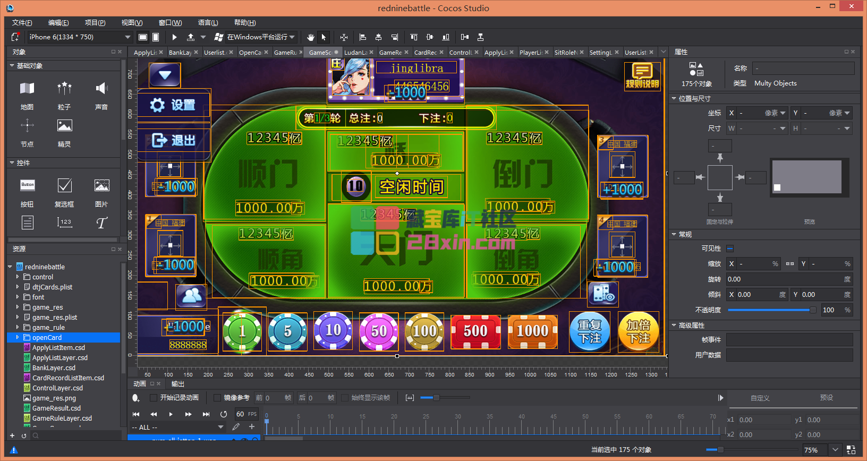Image resolution: width=867 pixels, height=461 pixels.
Task: Expand the font folder in resources tree
Action: point(18,297)
